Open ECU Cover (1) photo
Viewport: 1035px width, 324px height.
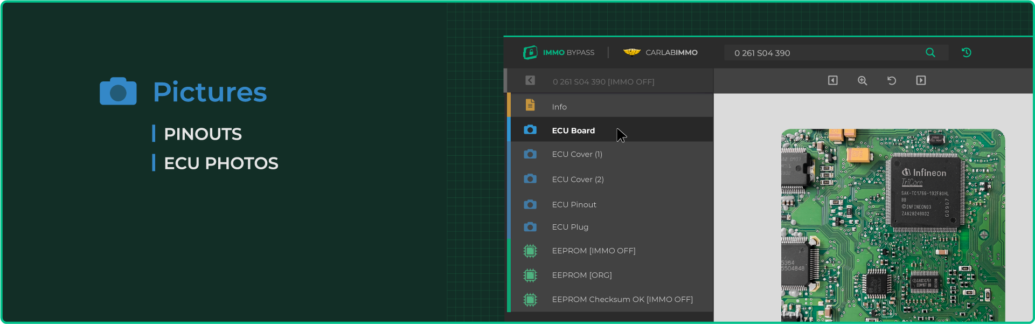pyautogui.click(x=576, y=154)
